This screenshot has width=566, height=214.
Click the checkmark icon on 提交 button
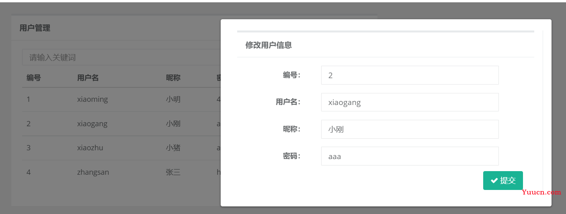coord(494,181)
